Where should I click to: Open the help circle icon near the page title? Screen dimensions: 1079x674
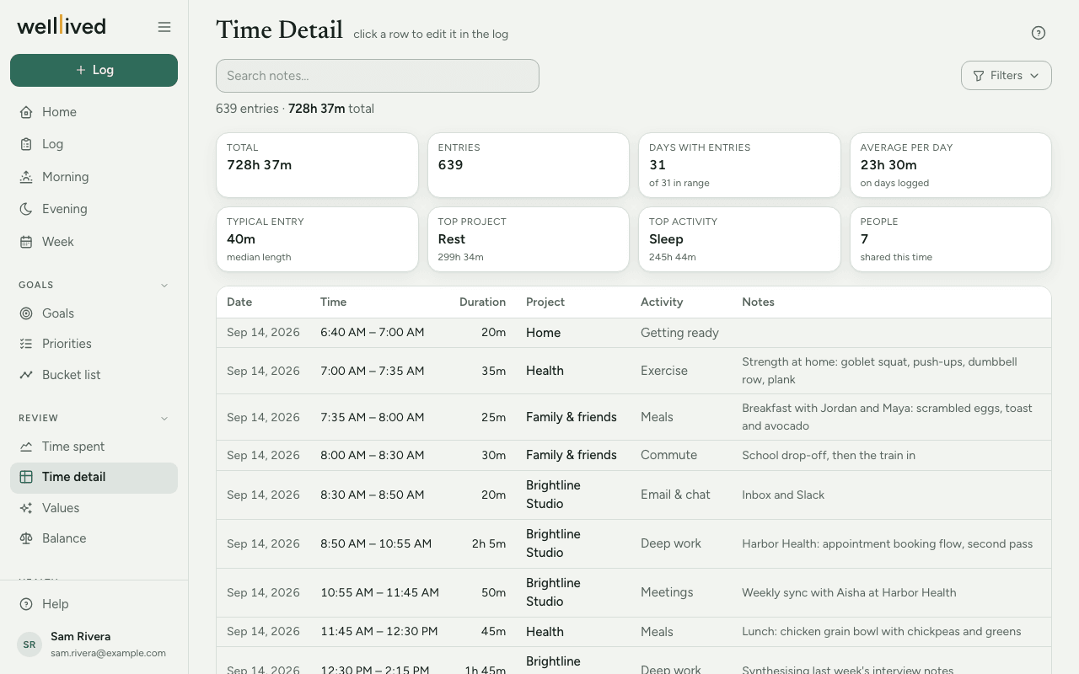1039,33
